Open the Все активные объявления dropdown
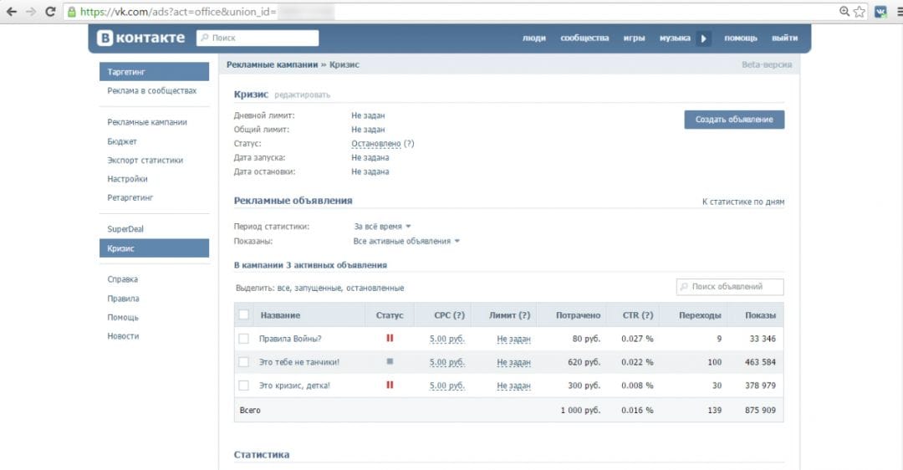 406,242
